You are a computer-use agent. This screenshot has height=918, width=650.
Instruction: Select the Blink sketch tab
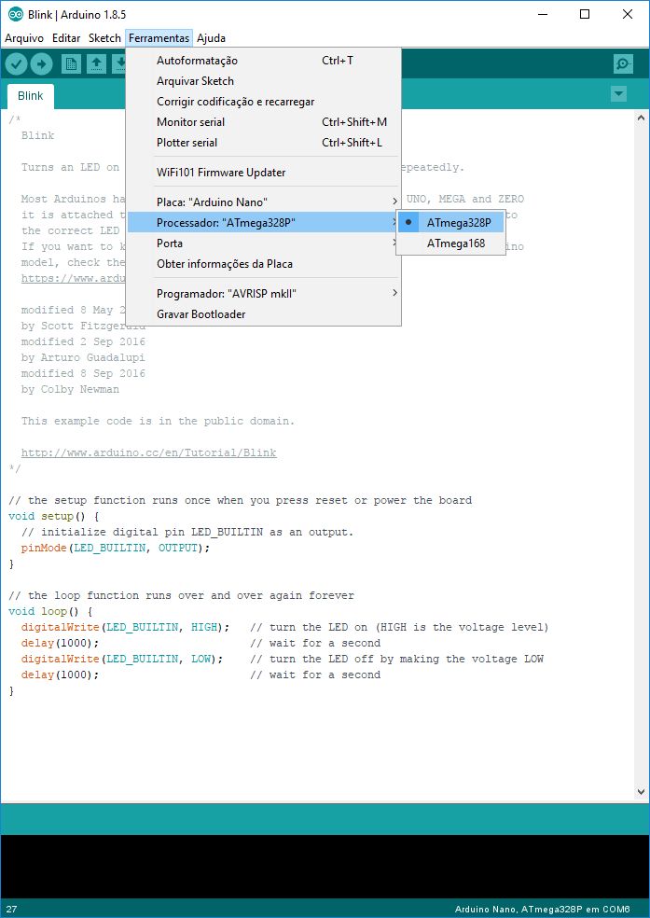[31, 96]
